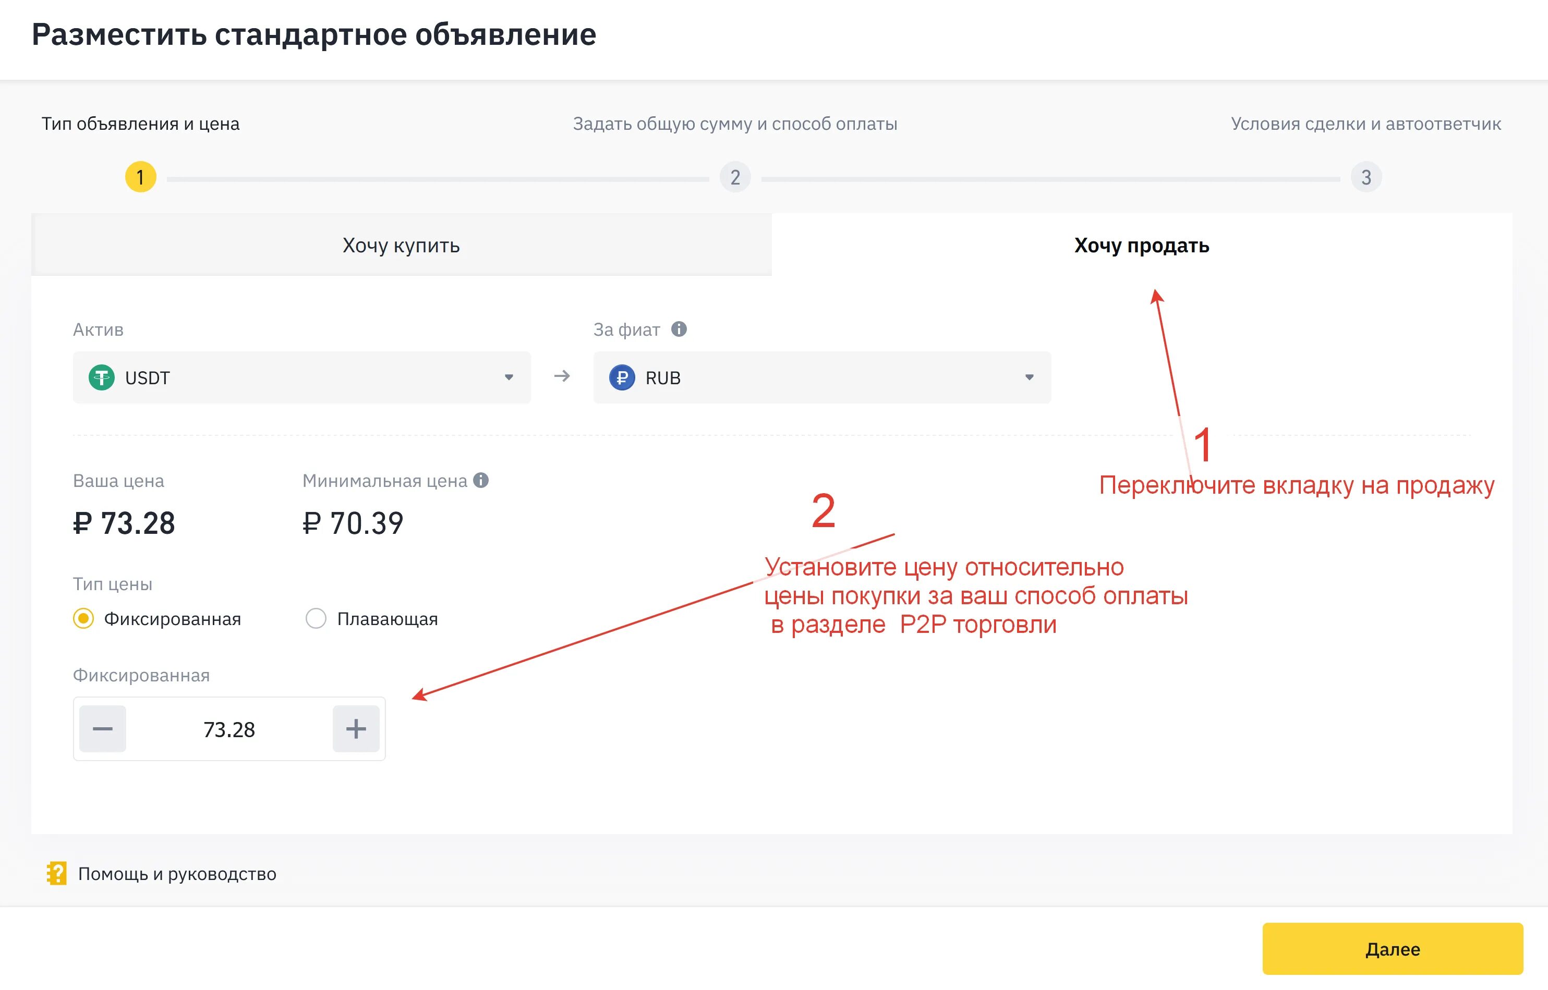The width and height of the screenshot is (1548, 990).
Task: Select the Фиксированная price type radio
Action: click(83, 618)
